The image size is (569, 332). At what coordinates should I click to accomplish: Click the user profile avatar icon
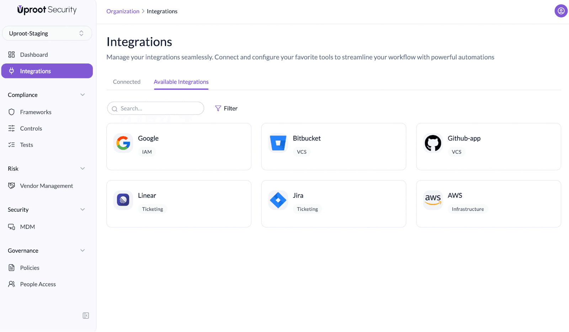(561, 11)
